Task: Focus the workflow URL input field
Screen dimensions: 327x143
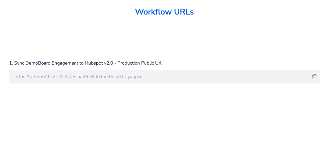Action: [164, 77]
